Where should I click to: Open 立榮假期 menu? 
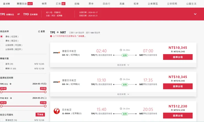pos(172,4)
